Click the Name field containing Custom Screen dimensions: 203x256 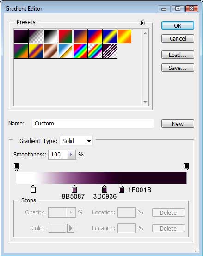coord(93,124)
